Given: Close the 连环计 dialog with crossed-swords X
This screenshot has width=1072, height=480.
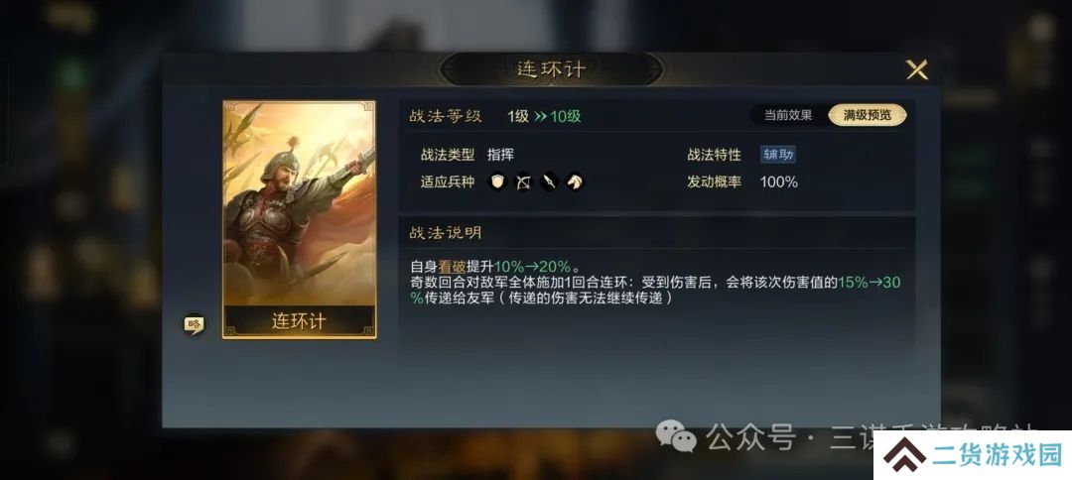Looking at the screenshot, I should click(917, 69).
